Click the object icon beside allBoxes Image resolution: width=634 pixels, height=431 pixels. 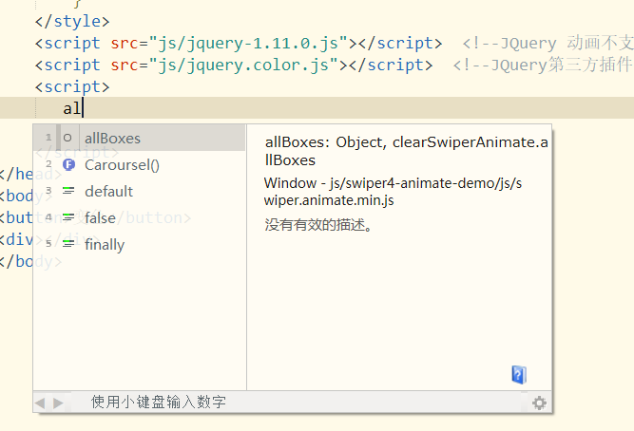pos(67,139)
